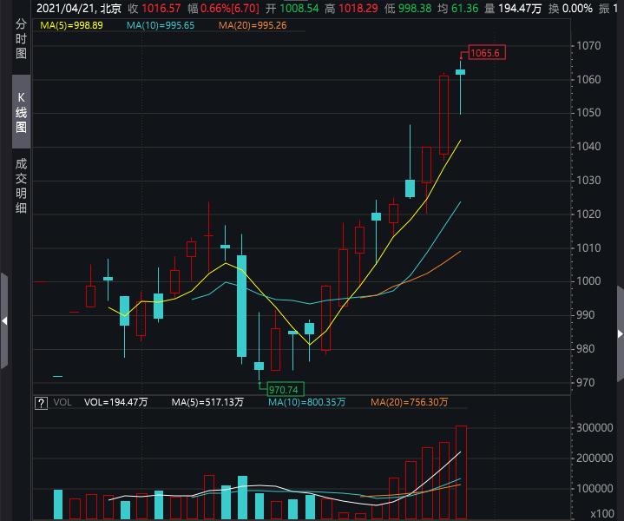Click the volume MA(20)=756.30万 label
Viewport: 624px width, 521px height.
click(409, 402)
